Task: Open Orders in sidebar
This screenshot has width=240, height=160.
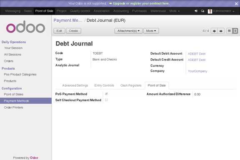Action: pyautogui.click(x=9, y=61)
